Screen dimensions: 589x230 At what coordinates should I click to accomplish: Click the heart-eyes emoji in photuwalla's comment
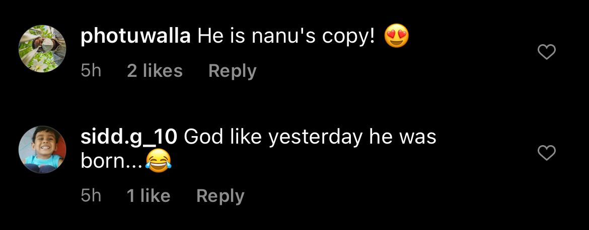pos(396,37)
